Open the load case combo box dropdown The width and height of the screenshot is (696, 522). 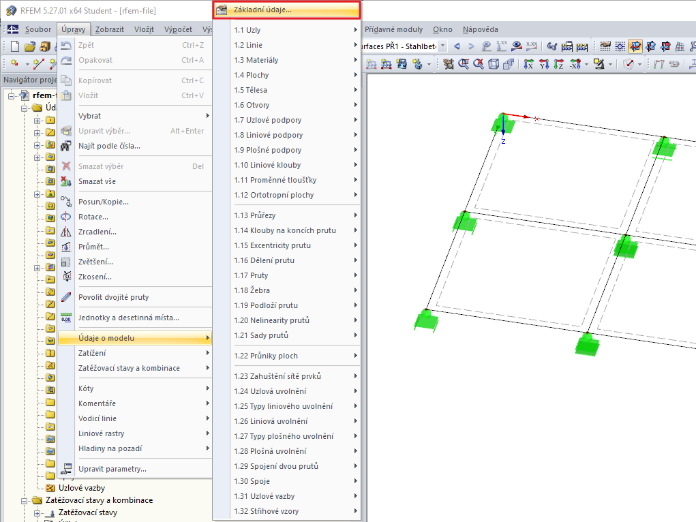[x=442, y=46]
